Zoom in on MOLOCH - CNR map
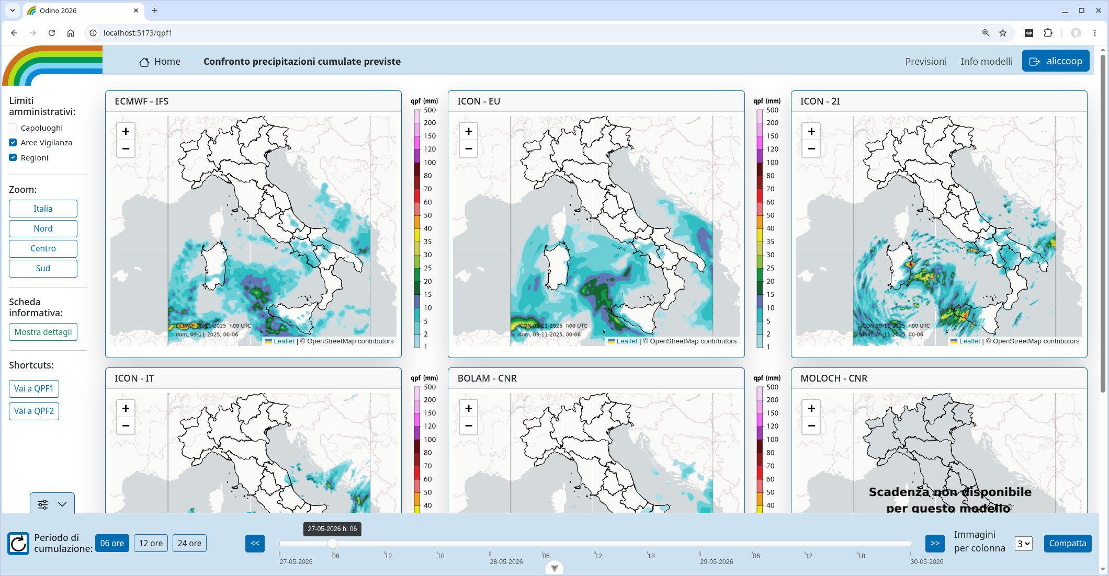Viewport: 1109px width, 576px height. pyautogui.click(x=811, y=408)
